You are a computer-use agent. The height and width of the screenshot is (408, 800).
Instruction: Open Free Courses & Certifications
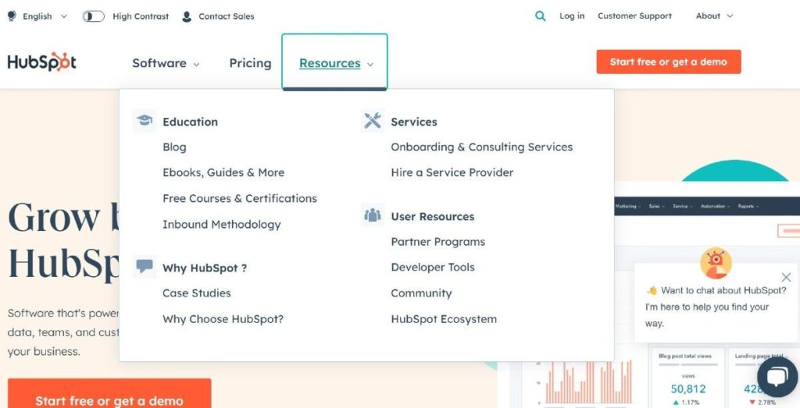[240, 199]
